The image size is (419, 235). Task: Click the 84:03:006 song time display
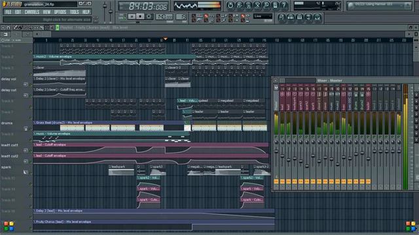(144, 6)
